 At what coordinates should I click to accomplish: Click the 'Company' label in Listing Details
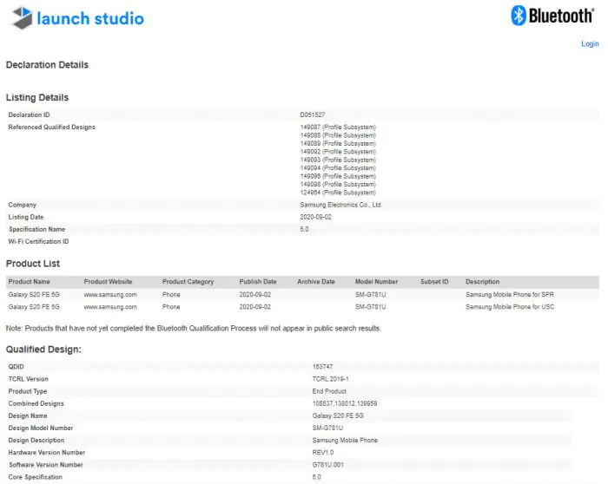tap(22, 205)
